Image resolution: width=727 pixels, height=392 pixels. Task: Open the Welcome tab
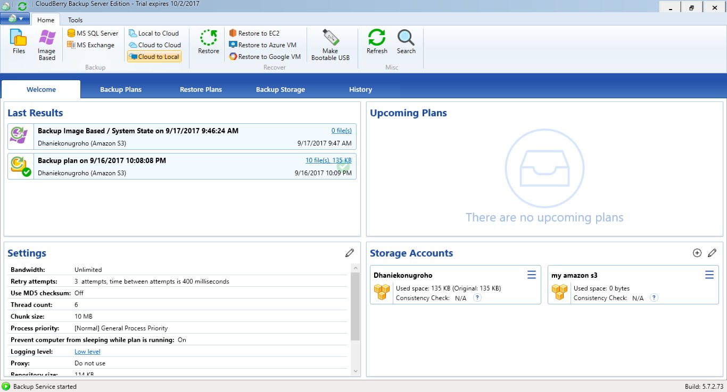tap(41, 89)
